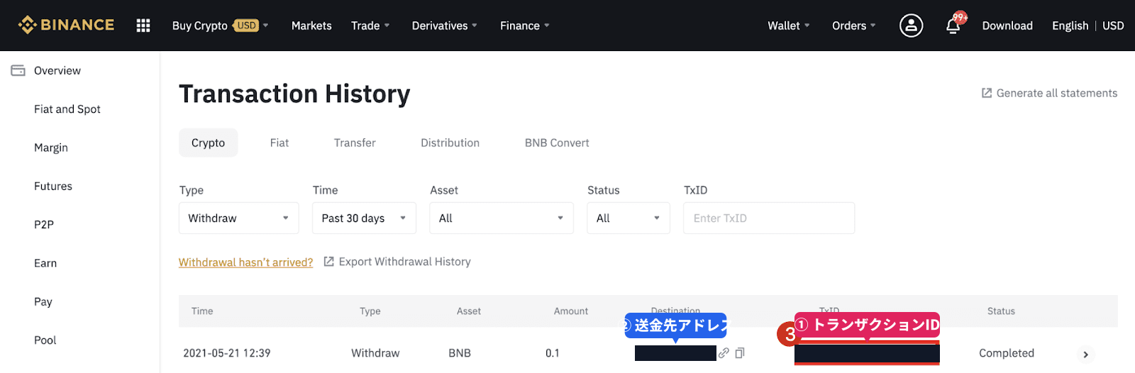Open Earn in the sidebar
This screenshot has width=1135, height=373.
click(45, 263)
